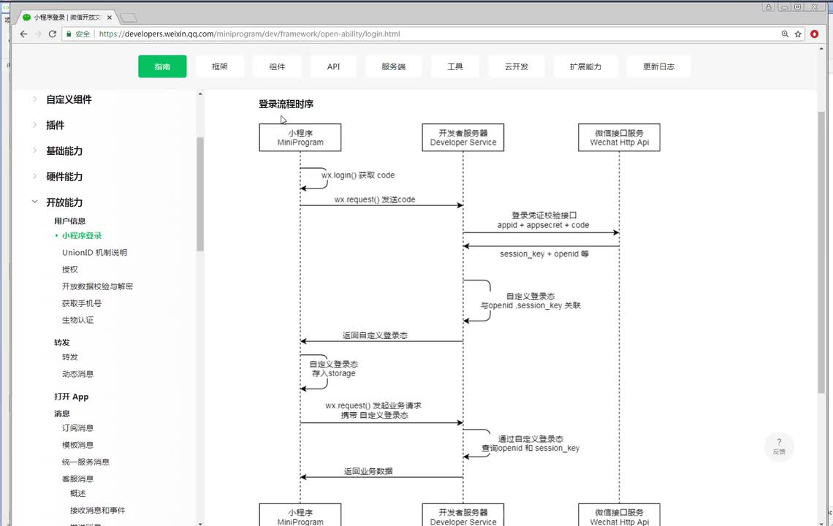833x526 pixels.
Task: Open the 获取手机号 link
Action: pos(82,303)
